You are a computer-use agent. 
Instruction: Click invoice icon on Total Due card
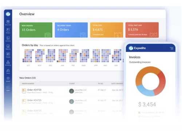point(118,35)
